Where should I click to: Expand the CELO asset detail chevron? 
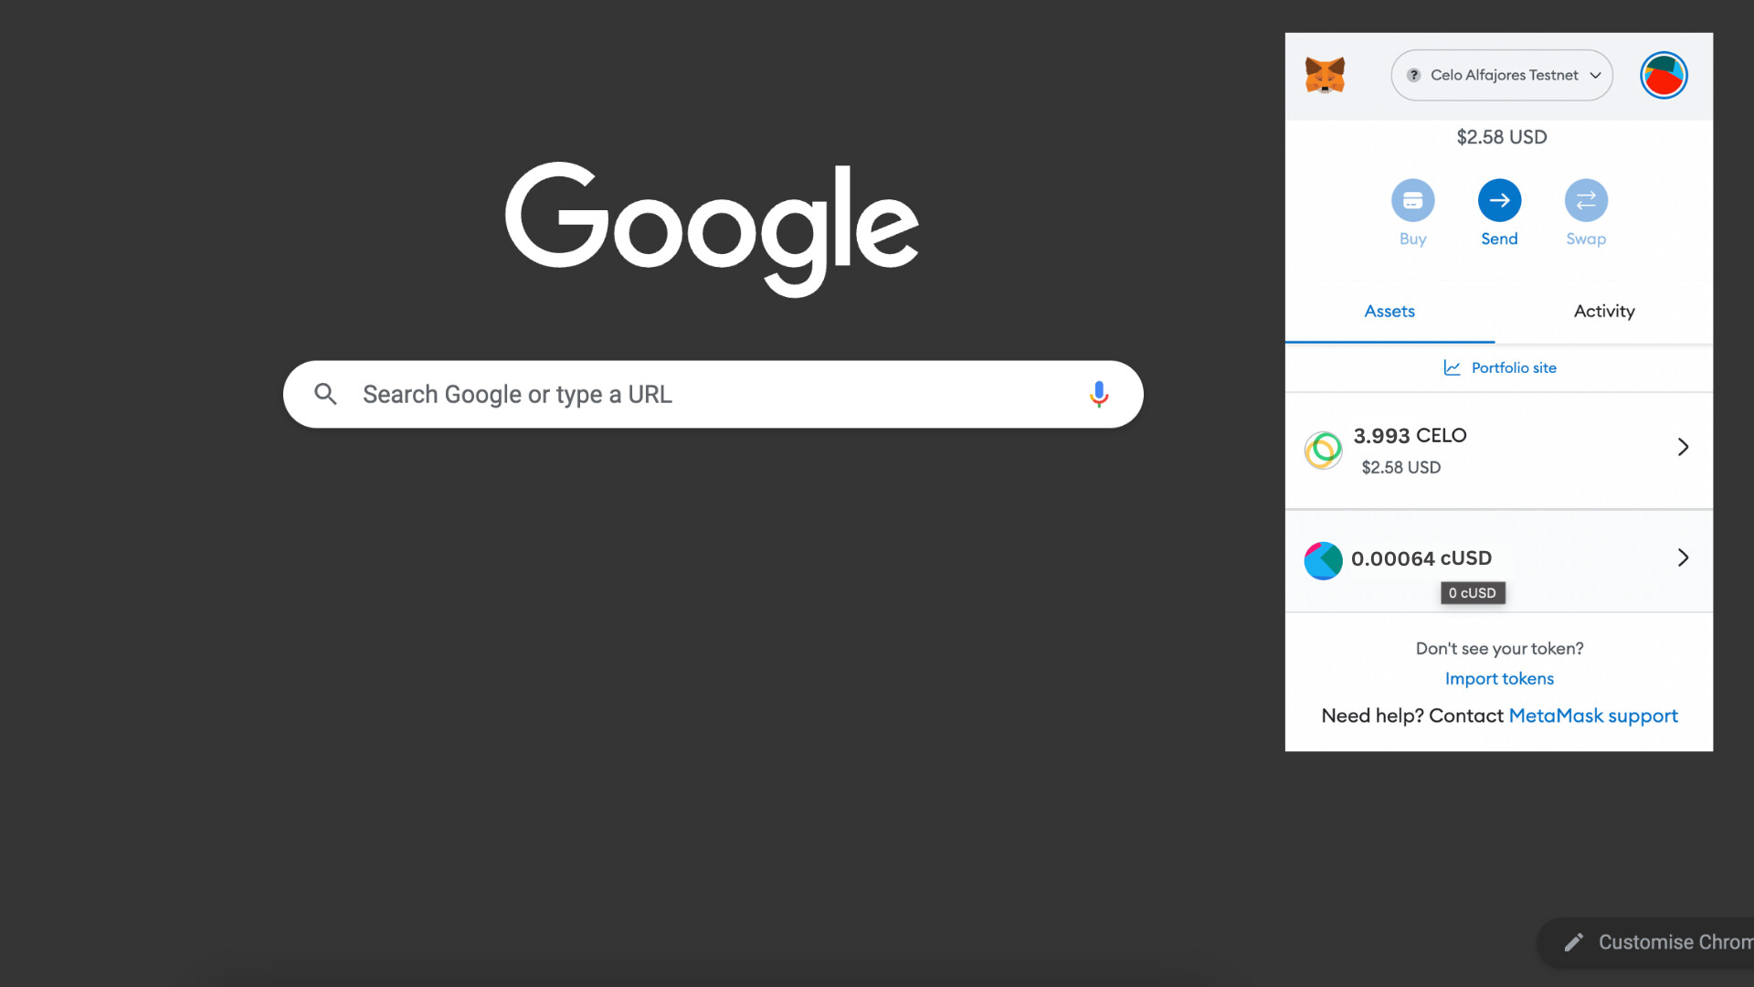pyautogui.click(x=1682, y=447)
